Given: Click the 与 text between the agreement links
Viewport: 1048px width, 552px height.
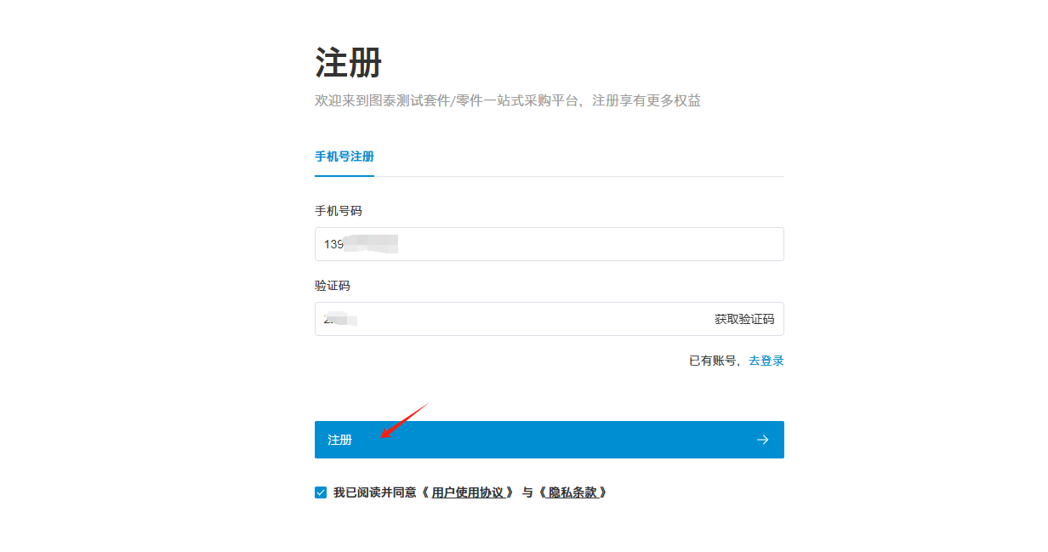Looking at the screenshot, I should tap(527, 492).
